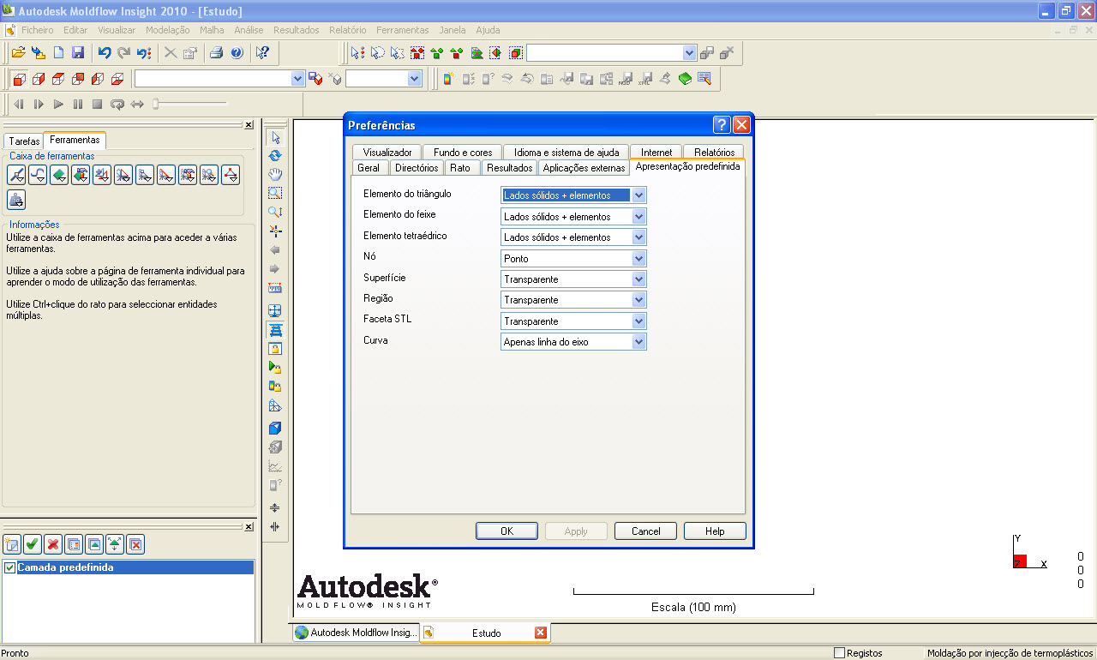Click the New Plot colorful icon
This screenshot has height=660, width=1097.
click(447, 79)
